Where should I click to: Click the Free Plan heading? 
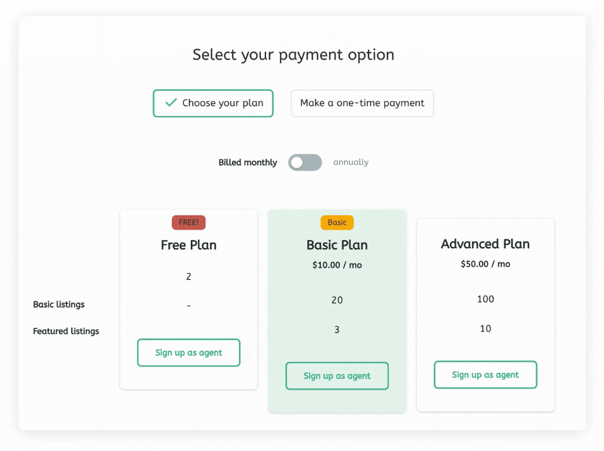click(189, 245)
